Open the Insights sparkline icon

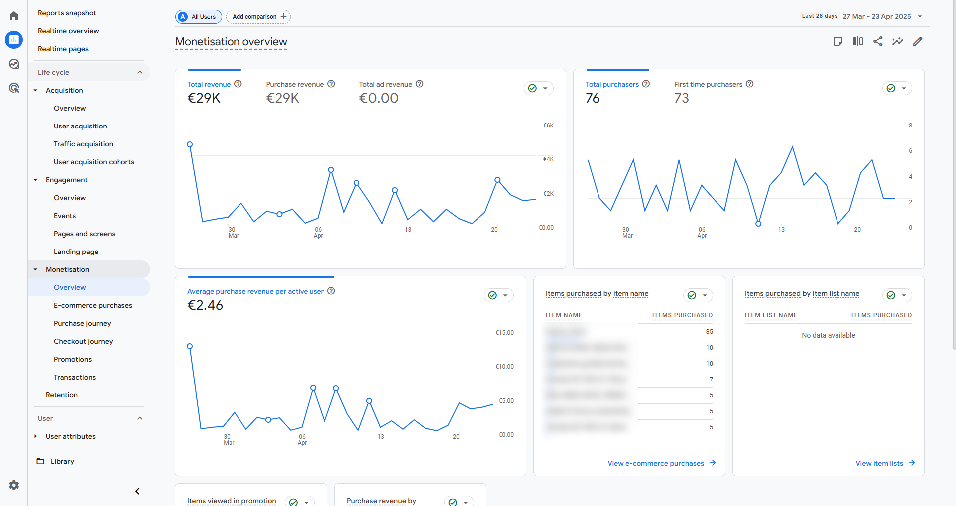pyautogui.click(x=898, y=41)
